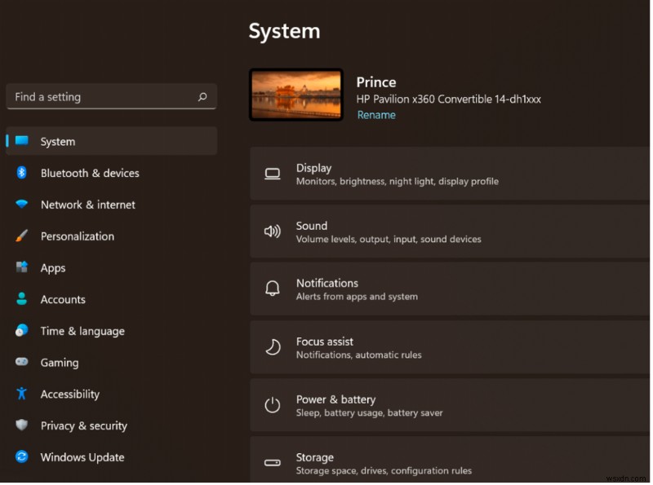Viewport: 653px width, 485px height.
Task: Click the Network & internet wifi icon
Action: pos(22,205)
